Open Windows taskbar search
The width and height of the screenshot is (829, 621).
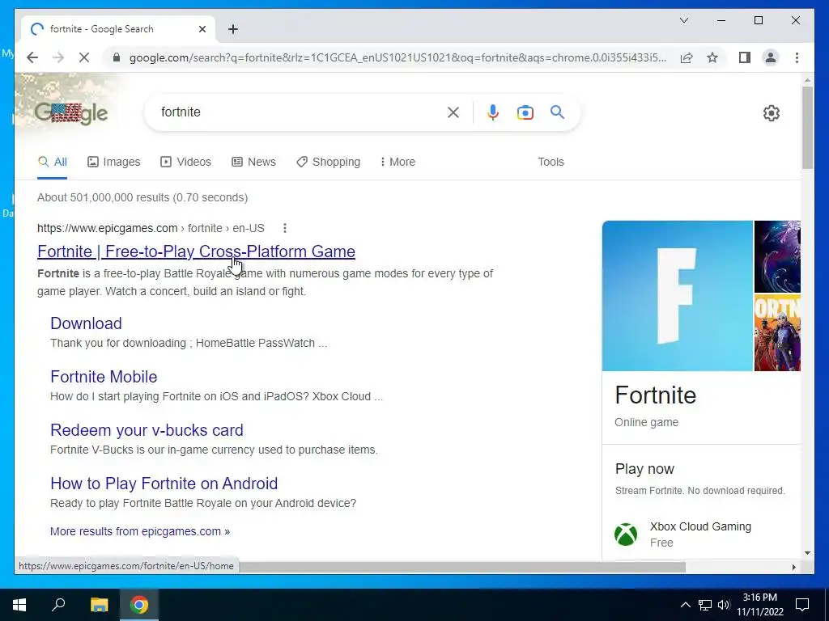[58, 605]
